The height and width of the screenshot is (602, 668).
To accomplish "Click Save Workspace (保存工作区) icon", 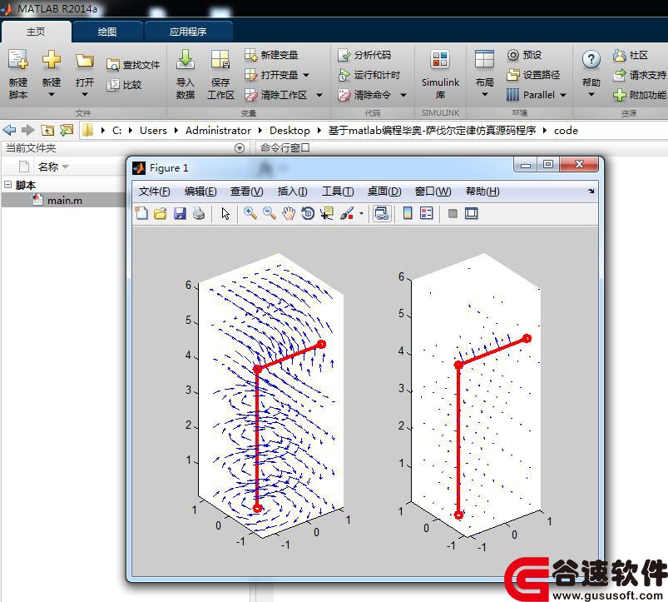I will click(x=220, y=59).
